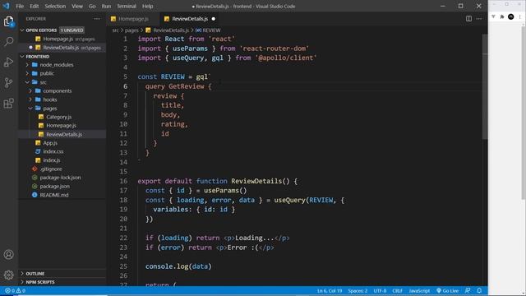Open editor More Actions ellipsis
The width and height of the screenshot is (526, 296).
[x=479, y=19]
